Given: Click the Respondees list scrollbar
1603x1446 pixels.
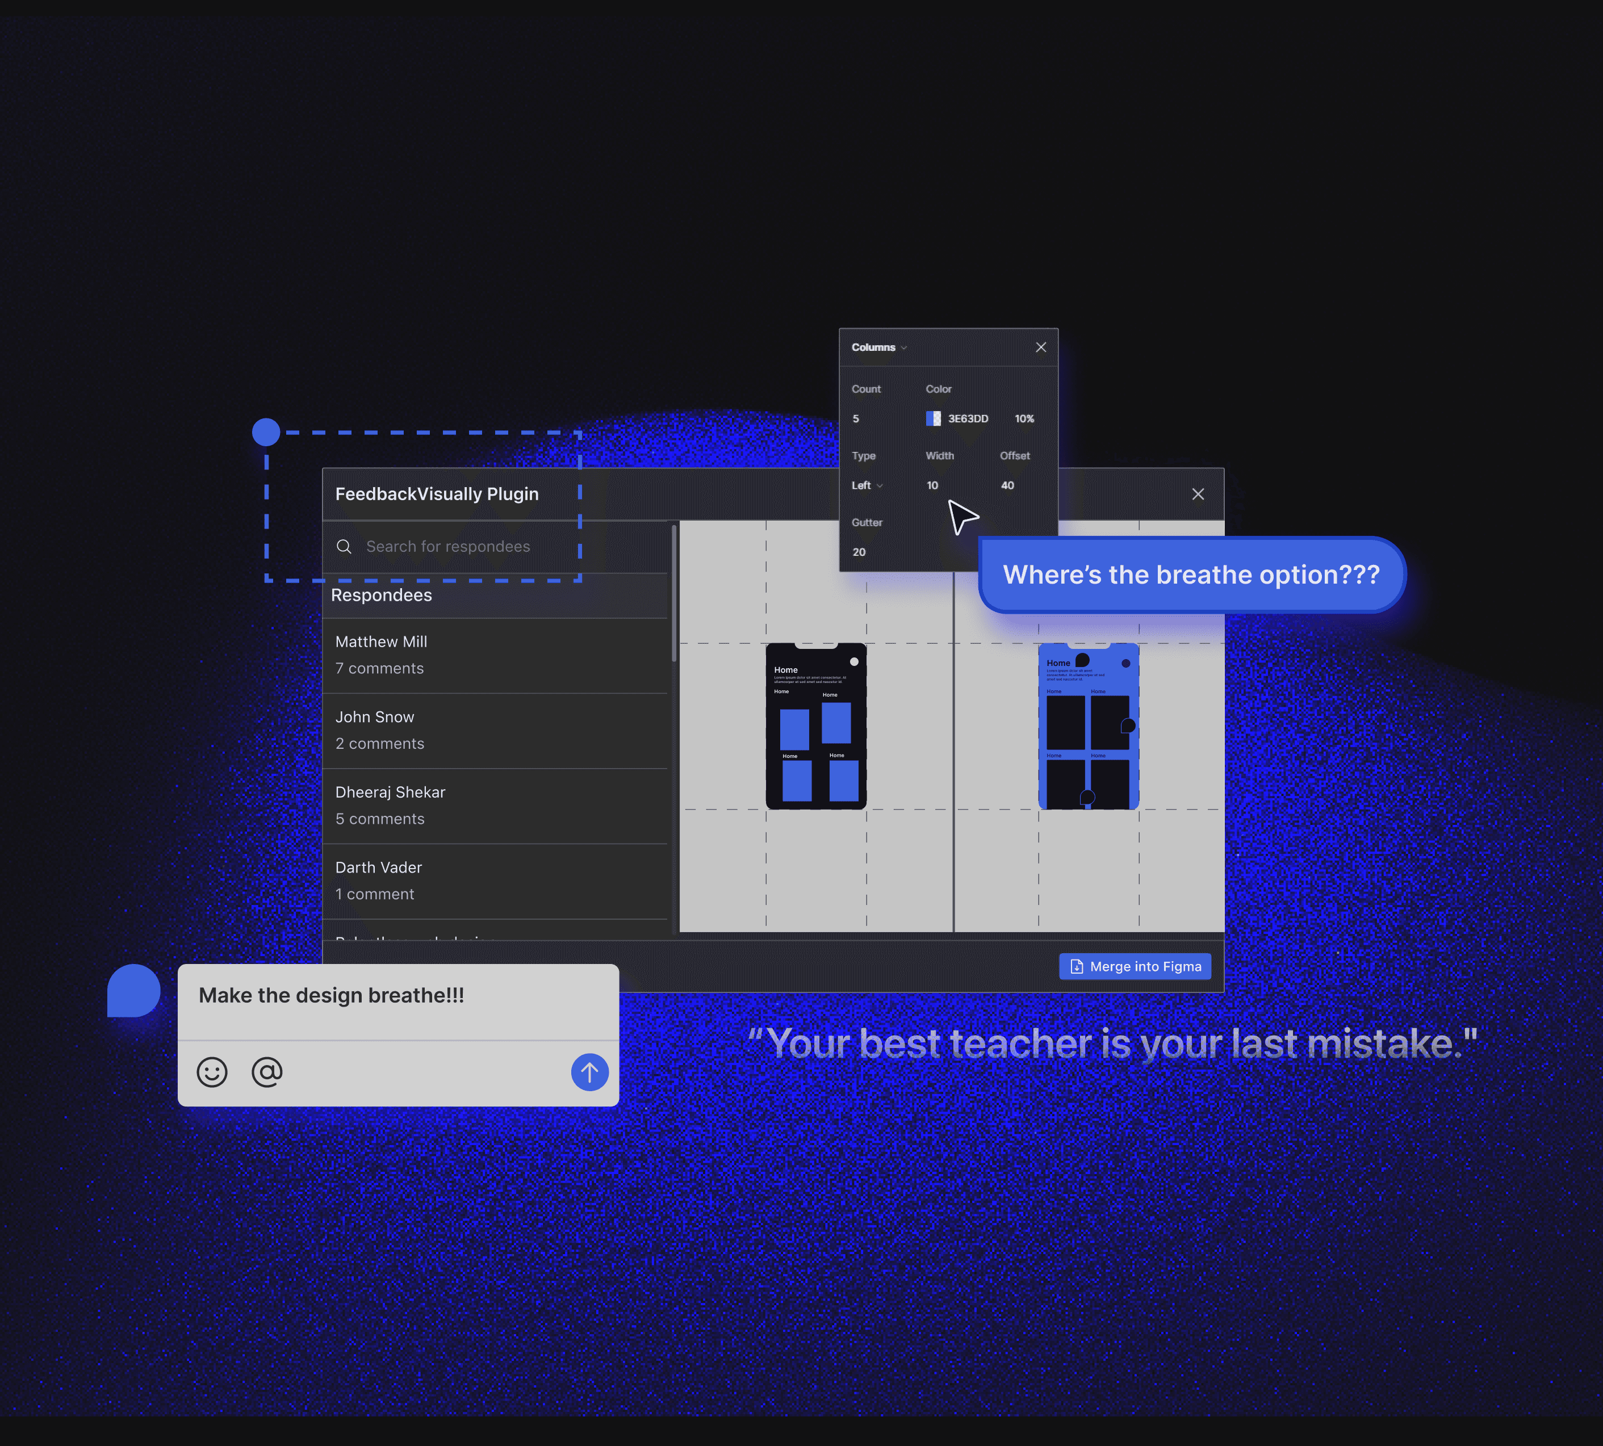Looking at the screenshot, I should [674, 593].
